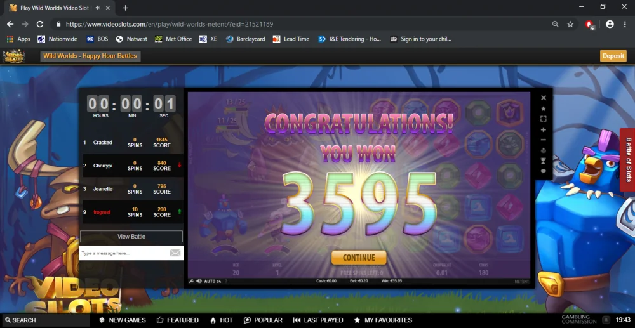Open the Barclaycard bookmark
The width and height of the screenshot is (635, 328).
(245, 39)
